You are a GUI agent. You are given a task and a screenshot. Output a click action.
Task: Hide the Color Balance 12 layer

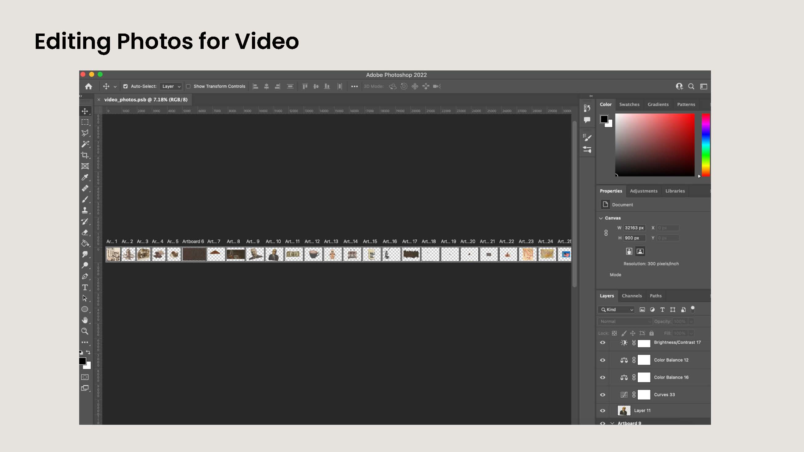click(603, 360)
